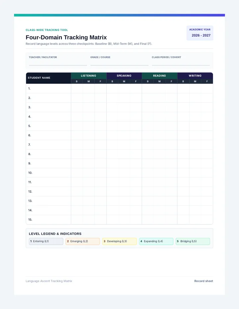The image size is (239, 309).
Task: Click the row labeled 7. in student list
Action: coord(119,145)
